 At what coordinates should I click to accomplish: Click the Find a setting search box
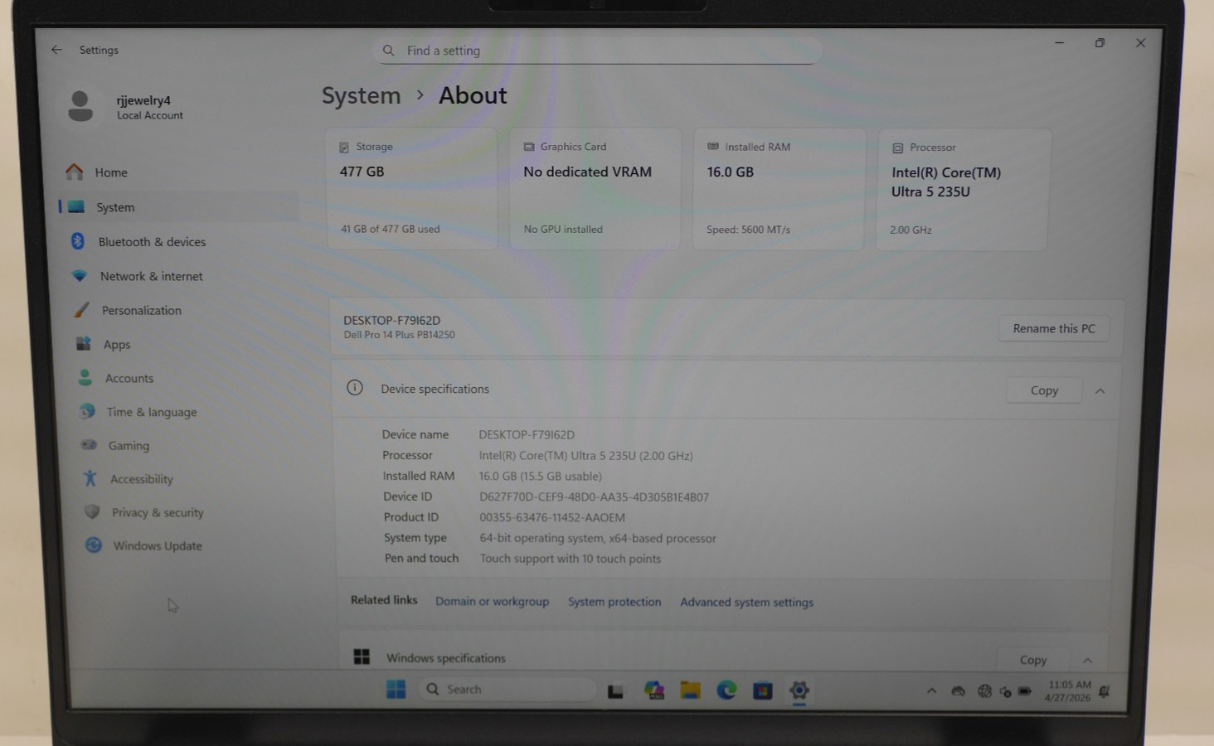pos(597,51)
